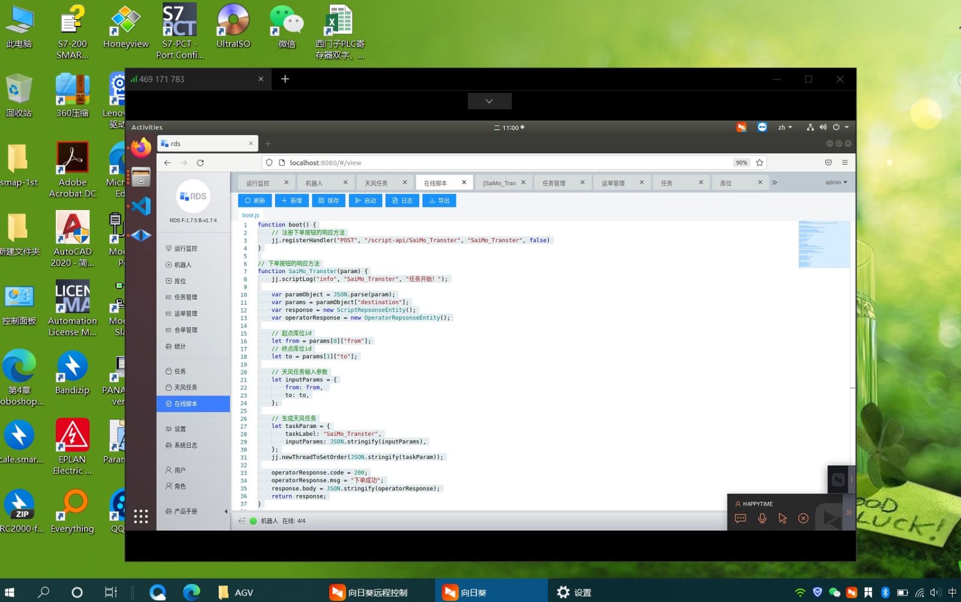This screenshot has width=961, height=602.
Task: Click the browser reload page icon
Action: [x=200, y=163]
